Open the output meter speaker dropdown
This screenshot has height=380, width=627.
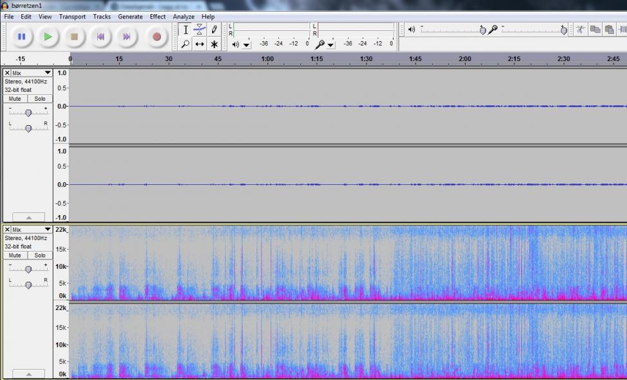247,44
